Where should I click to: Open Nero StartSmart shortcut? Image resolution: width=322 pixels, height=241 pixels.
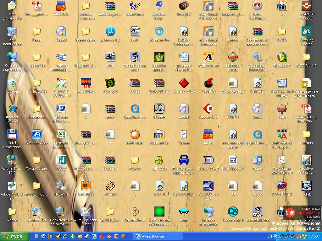pos(257,6)
